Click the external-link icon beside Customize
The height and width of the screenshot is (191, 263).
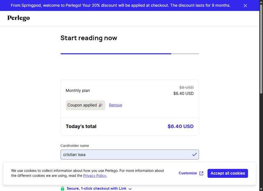click(201, 173)
